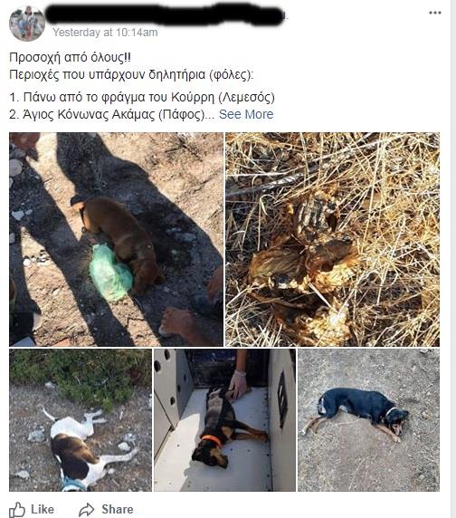Open the dry grass photo
Image resolution: width=456 pixels, height=518 pixels.
[333, 239]
